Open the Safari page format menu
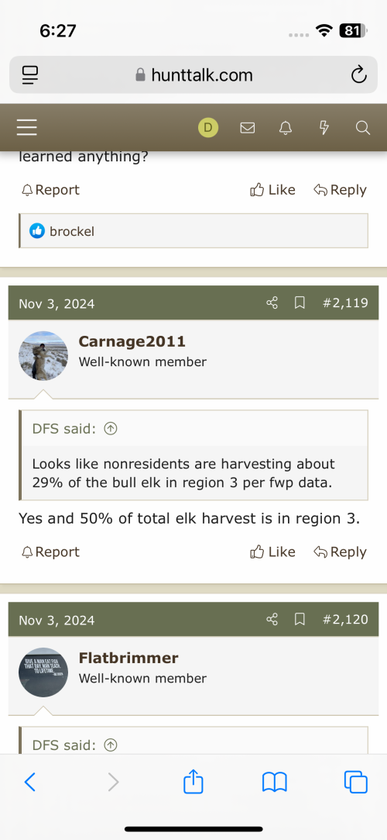 click(30, 75)
